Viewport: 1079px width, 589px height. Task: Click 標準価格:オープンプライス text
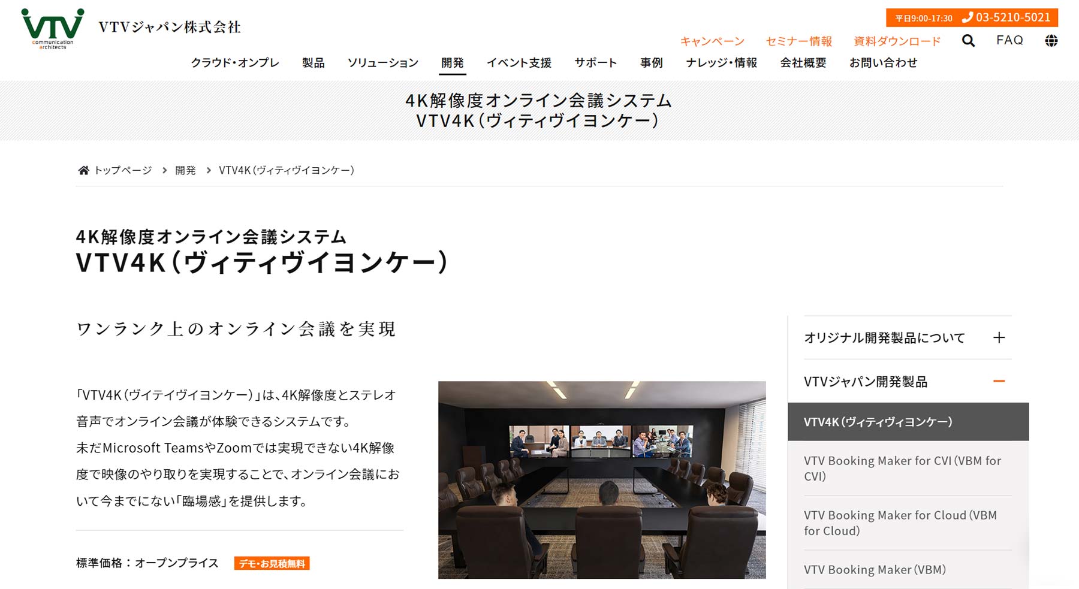tap(147, 563)
